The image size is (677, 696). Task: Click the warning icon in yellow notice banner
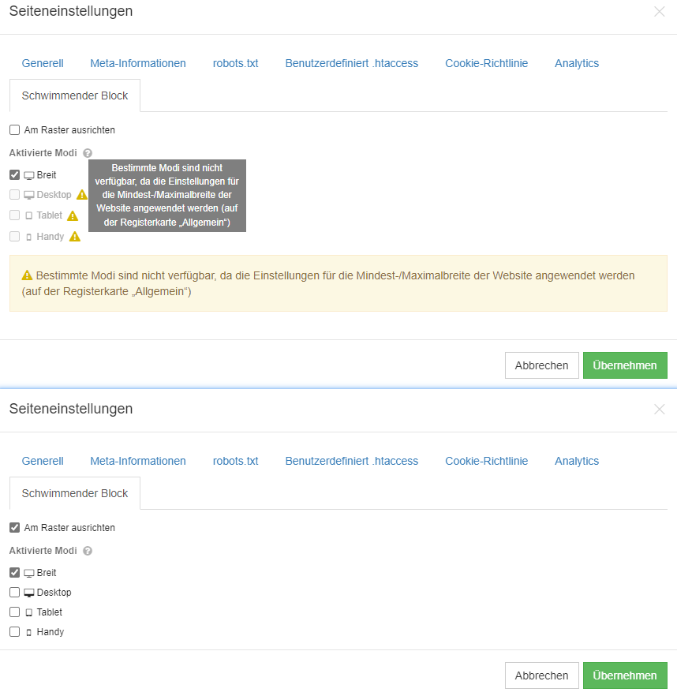click(27, 275)
